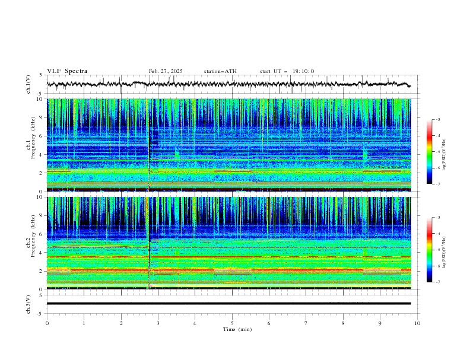
Task: Click the time axis tick label '3'
Action: coord(158,323)
